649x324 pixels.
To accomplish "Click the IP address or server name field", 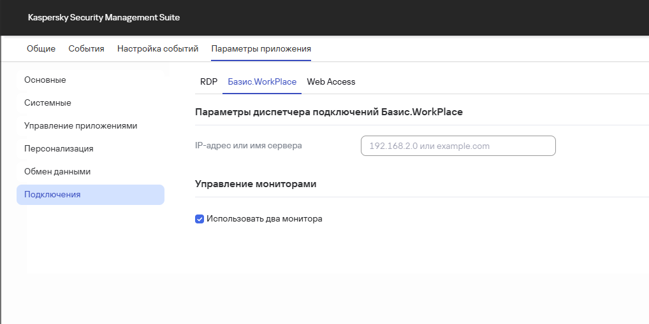I will coord(458,146).
